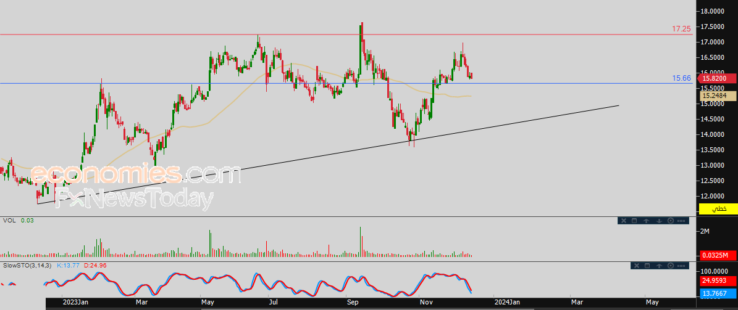The image size is (738, 310).
Task: Maximize the SlowSTO panel
Action: pos(647,266)
